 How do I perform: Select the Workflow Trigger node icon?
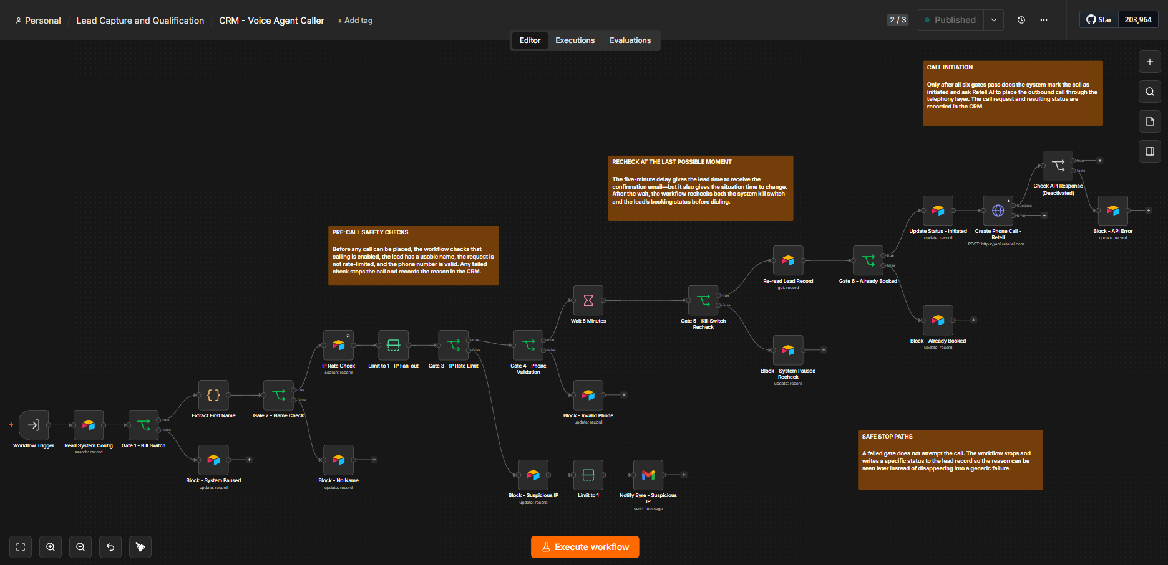coord(34,425)
